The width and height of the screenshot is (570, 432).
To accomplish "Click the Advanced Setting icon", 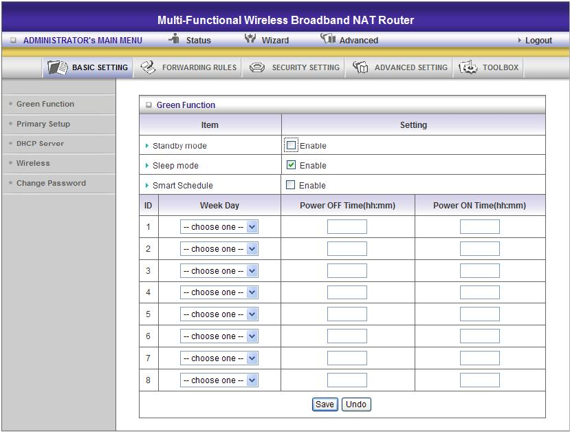I will point(360,67).
